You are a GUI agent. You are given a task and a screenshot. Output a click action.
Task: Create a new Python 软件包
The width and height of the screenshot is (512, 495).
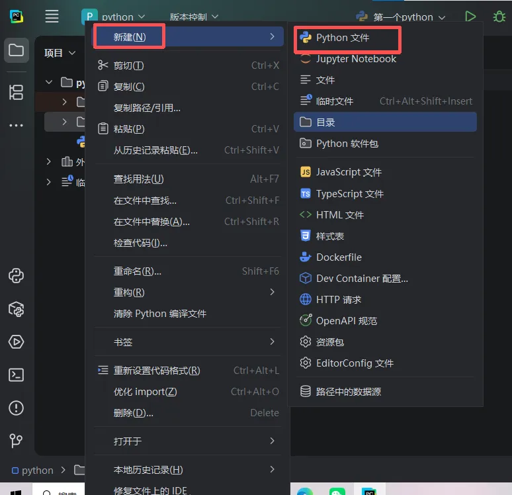pyautogui.click(x=385, y=144)
